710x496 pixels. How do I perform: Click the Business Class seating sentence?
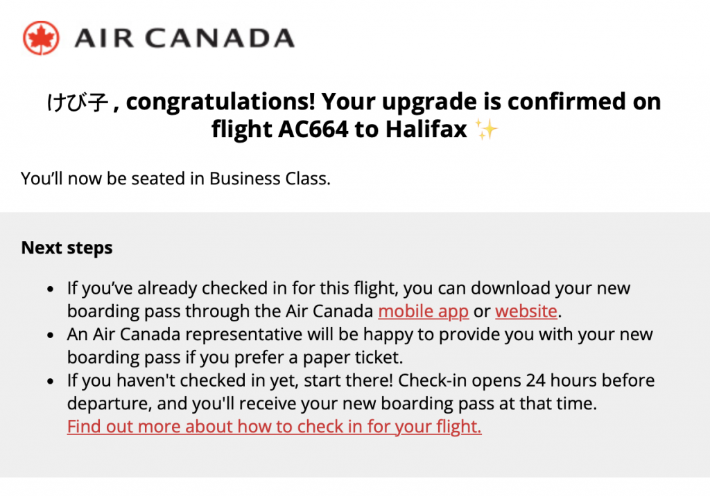pyautogui.click(x=175, y=178)
